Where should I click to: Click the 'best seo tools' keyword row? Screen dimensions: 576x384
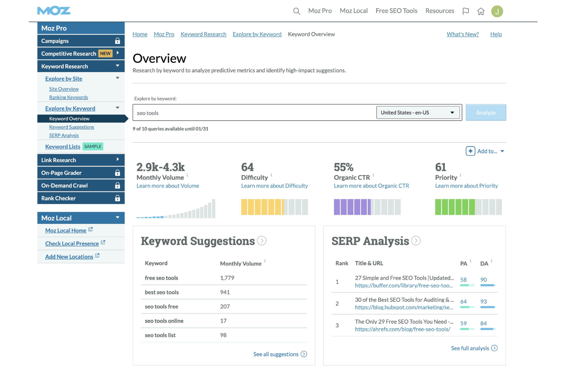click(x=224, y=292)
